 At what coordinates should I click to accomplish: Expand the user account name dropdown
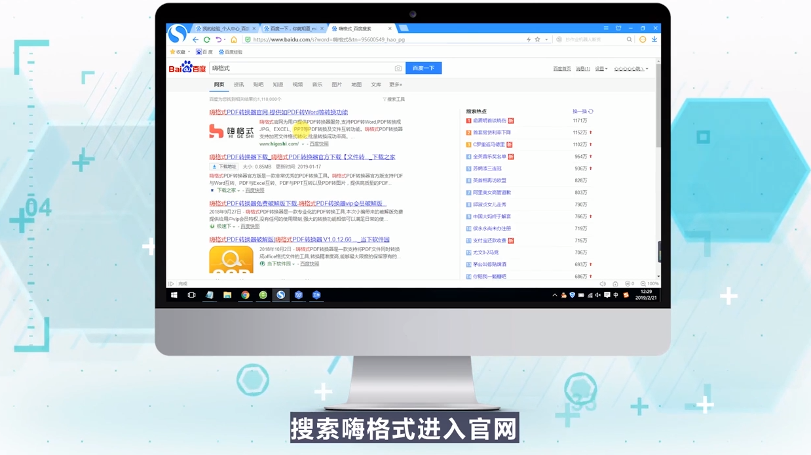coord(631,69)
